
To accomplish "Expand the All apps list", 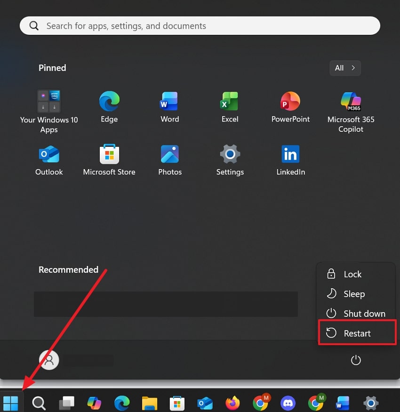I will click(345, 68).
